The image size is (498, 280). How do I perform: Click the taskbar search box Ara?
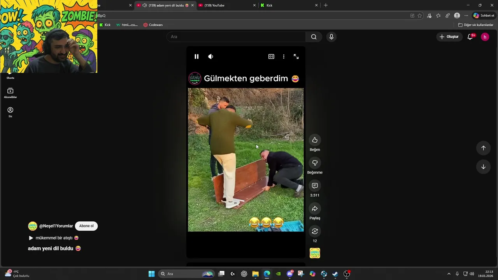[186, 274]
